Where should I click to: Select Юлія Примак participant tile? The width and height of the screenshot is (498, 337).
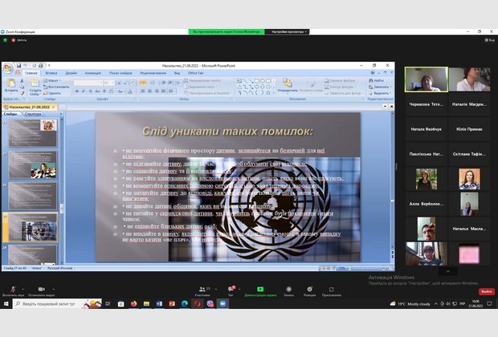pyautogui.click(x=469, y=129)
